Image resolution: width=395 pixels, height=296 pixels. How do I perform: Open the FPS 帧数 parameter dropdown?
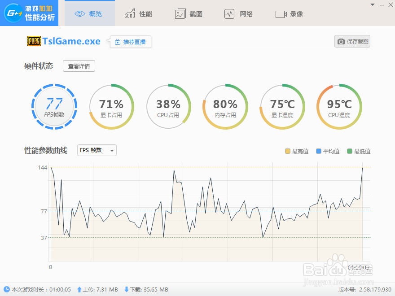point(97,150)
